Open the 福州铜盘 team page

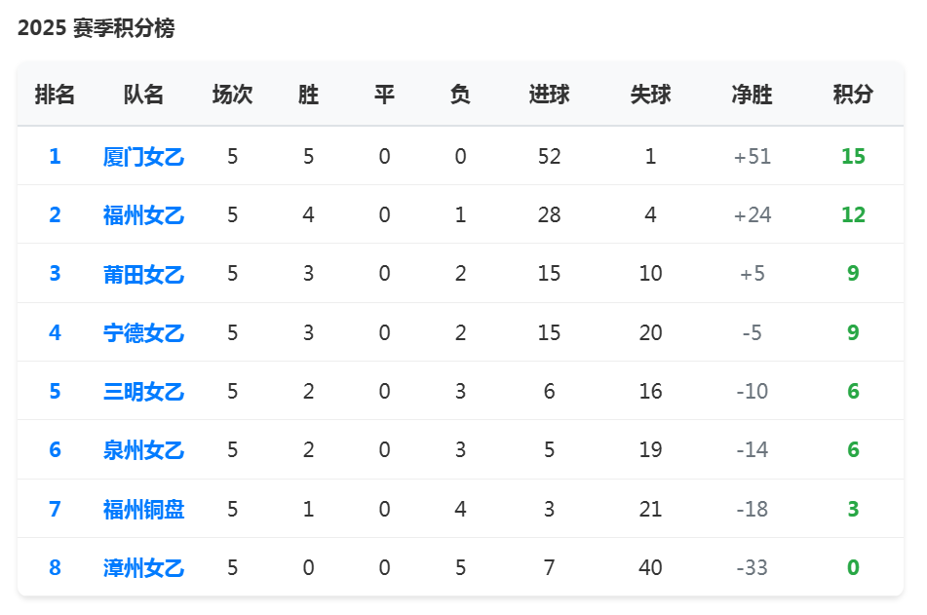point(142,509)
